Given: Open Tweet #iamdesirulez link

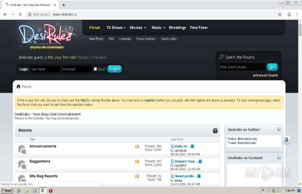Looking at the screenshot, I should [242, 143].
